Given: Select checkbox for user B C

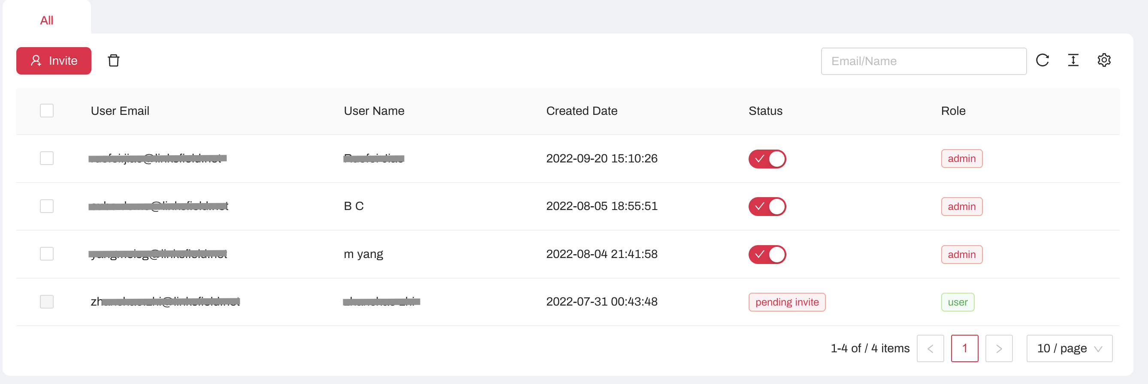Looking at the screenshot, I should tap(47, 206).
